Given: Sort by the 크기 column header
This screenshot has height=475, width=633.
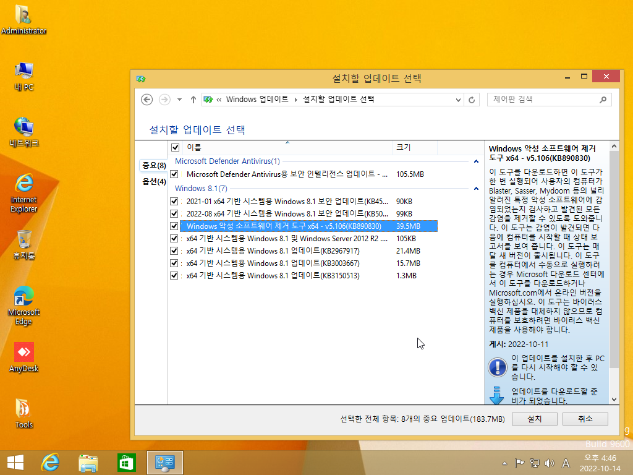Looking at the screenshot, I should 415,147.
